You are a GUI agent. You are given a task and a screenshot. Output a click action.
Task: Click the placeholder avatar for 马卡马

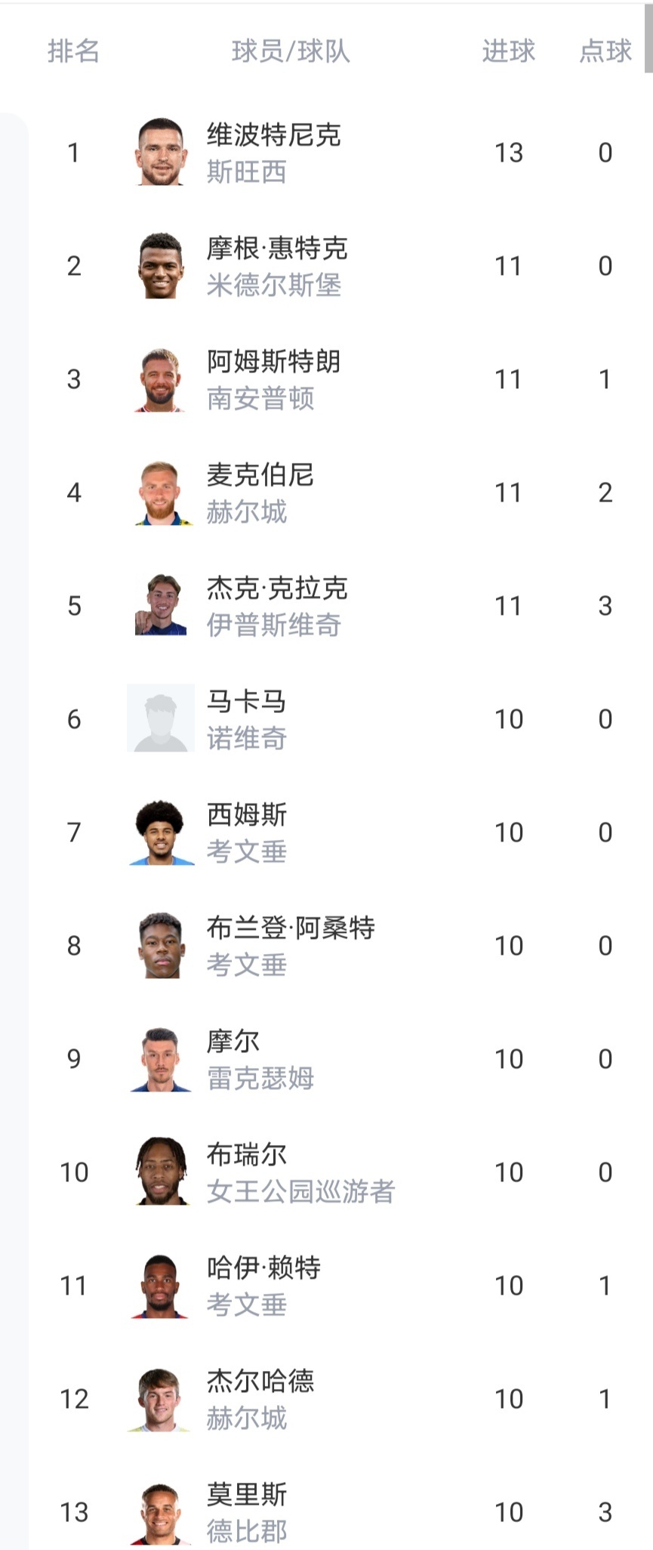coord(161,718)
